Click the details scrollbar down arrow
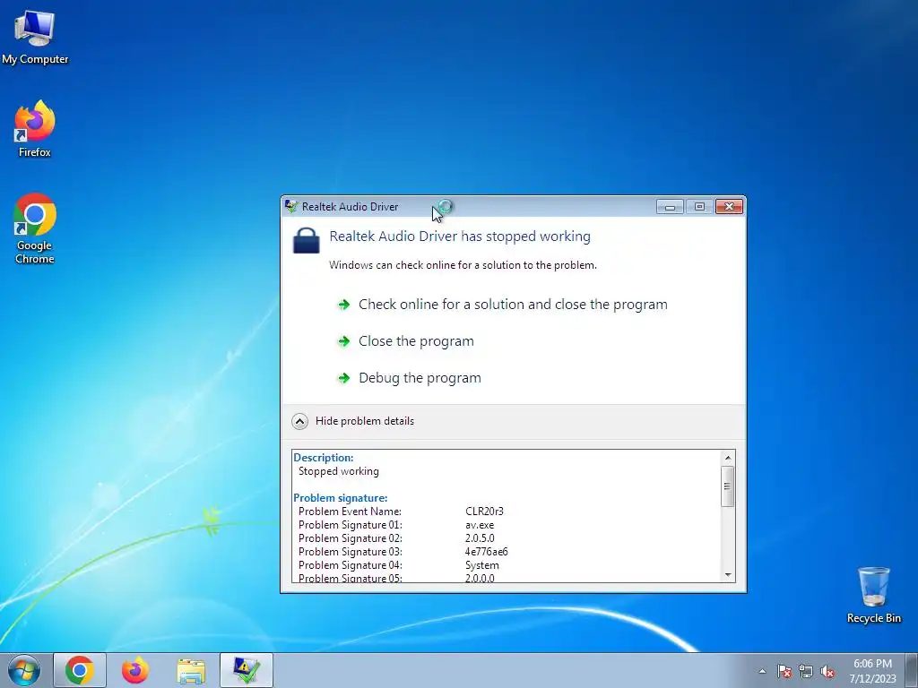This screenshot has height=688, width=918. (x=728, y=574)
